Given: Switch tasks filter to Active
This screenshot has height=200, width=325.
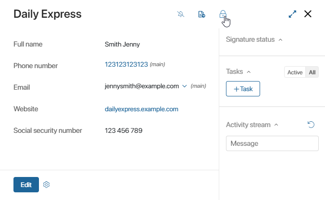Looking at the screenshot, I should (295, 72).
